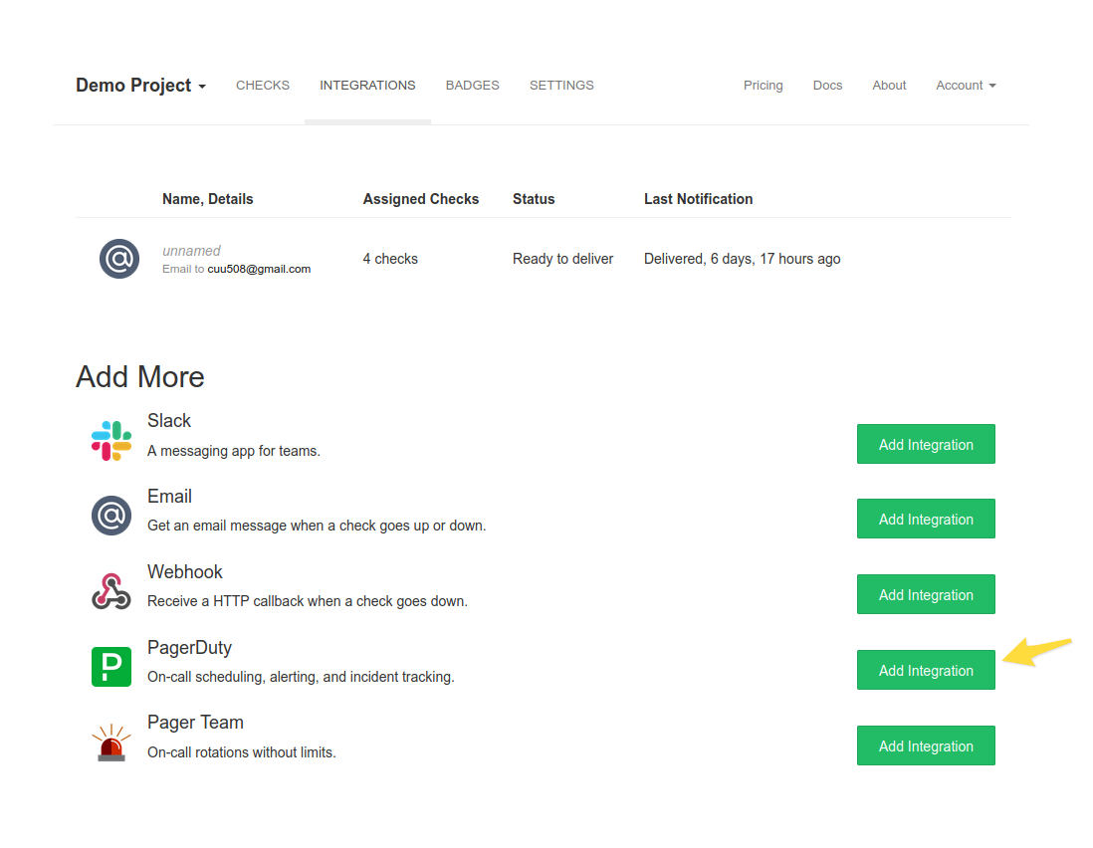1093x848 pixels.
Task: Click the Webhook title text
Action: 185,571
